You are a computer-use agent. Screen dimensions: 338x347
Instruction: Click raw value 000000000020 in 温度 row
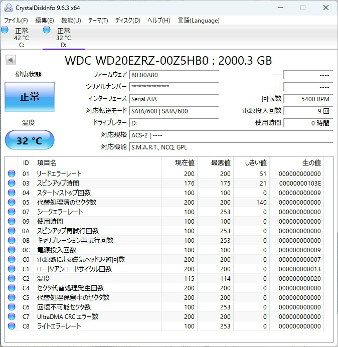[x=300, y=278]
